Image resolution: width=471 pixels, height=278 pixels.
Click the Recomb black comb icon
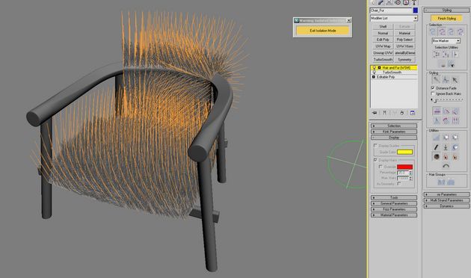(437, 147)
